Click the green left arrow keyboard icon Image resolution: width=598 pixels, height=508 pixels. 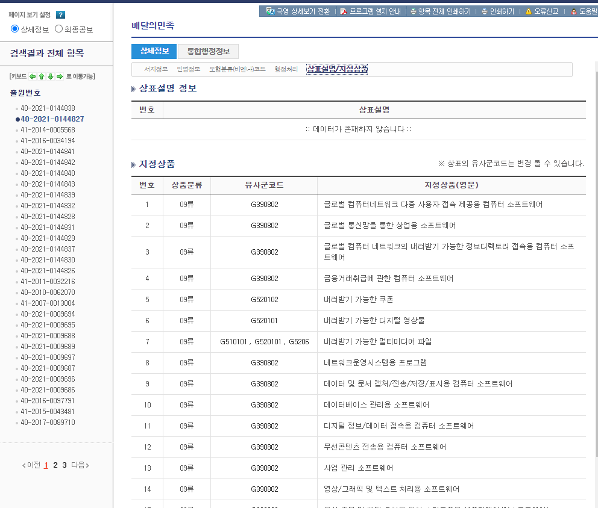[33, 76]
